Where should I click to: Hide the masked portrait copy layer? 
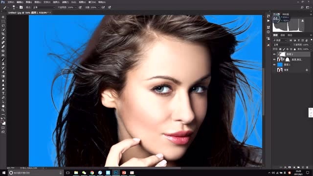pyautogui.click(x=274, y=60)
